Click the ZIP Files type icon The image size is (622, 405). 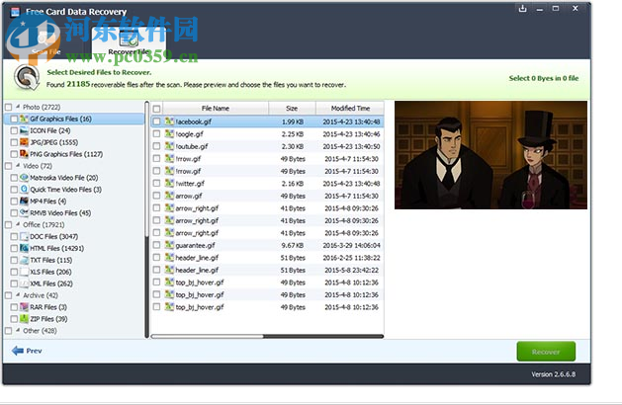click(x=24, y=319)
